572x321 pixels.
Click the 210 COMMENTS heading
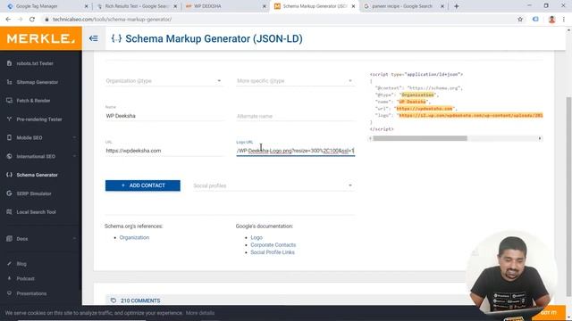[140, 300]
